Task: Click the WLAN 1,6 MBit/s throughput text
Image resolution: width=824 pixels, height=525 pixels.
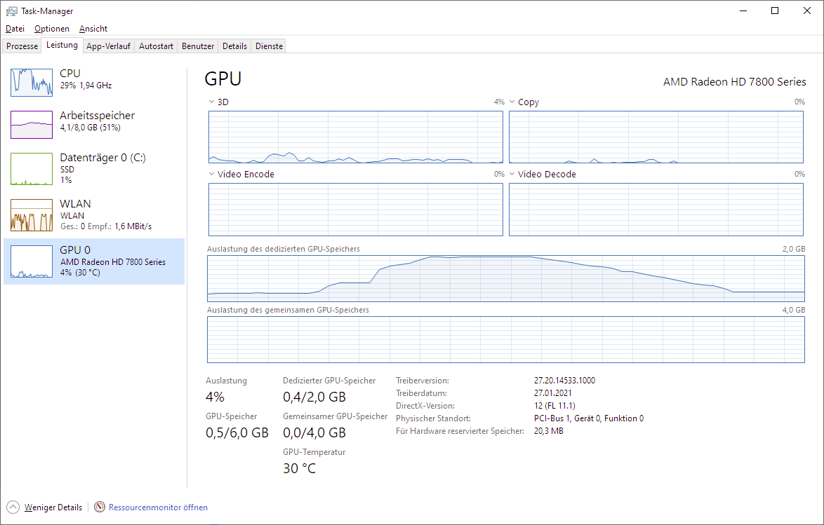Action: (133, 226)
